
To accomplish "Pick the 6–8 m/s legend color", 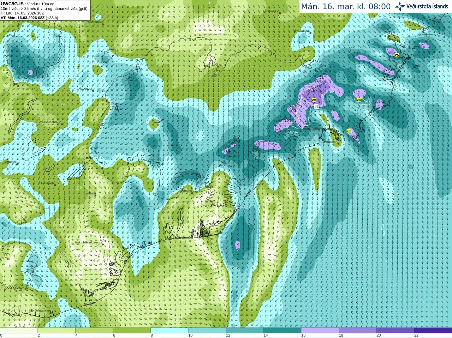I will click(x=132, y=331).
